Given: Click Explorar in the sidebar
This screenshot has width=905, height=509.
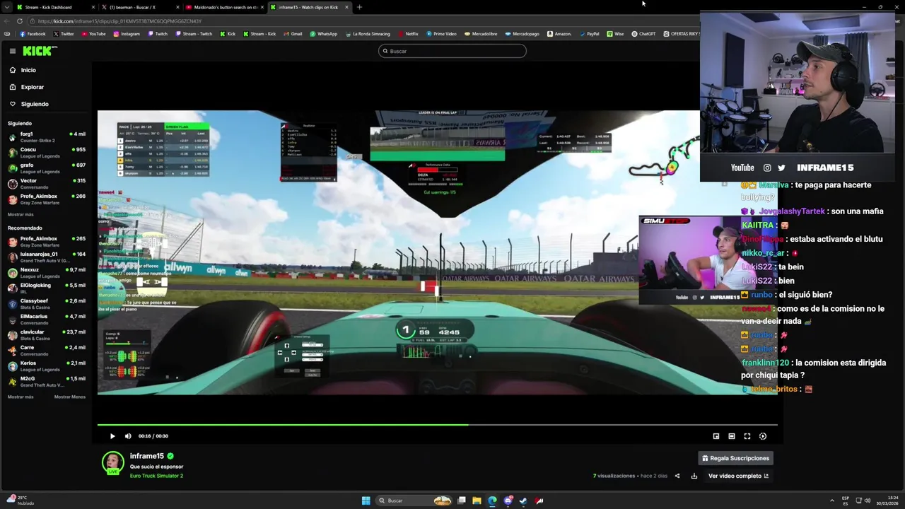Looking at the screenshot, I should pyautogui.click(x=33, y=87).
